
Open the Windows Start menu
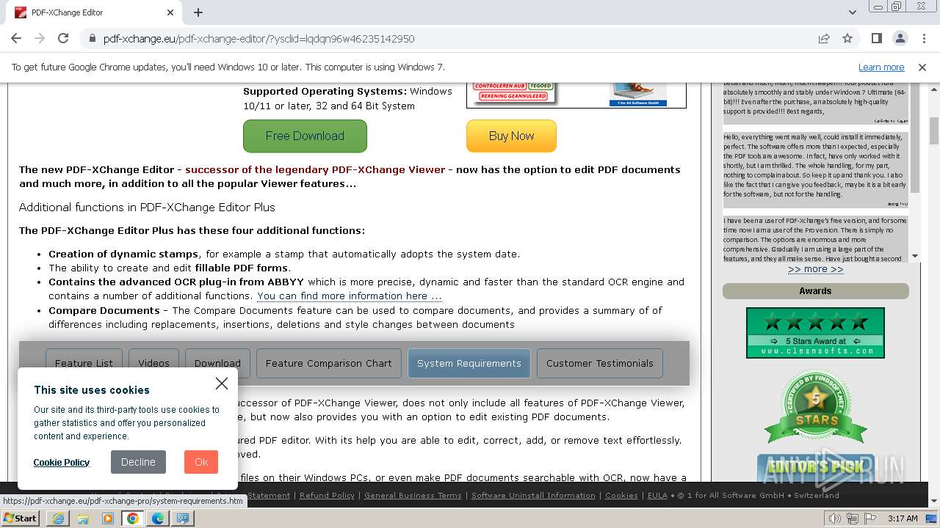(20, 518)
